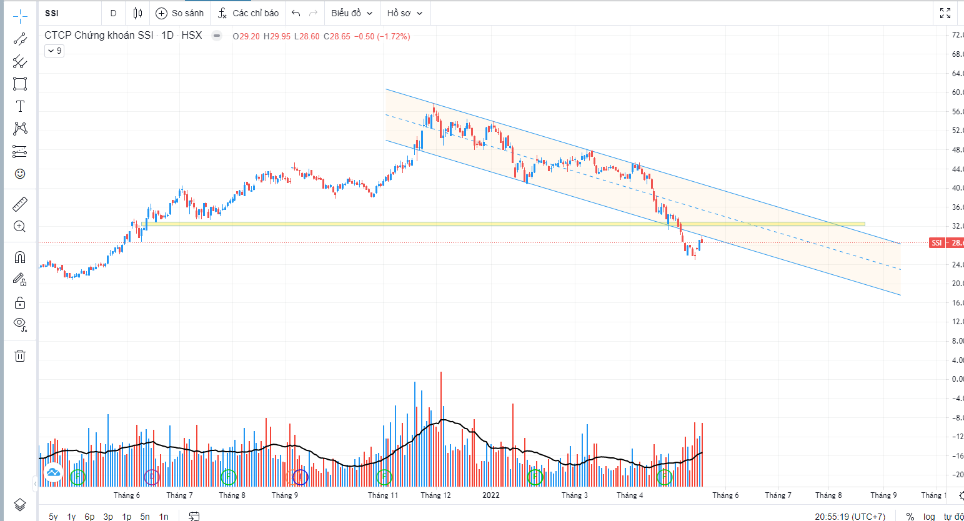Image resolution: width=964 pixels, height=521 pixels.
Task: Change the D timeframe interval
Action: [113, 13]
